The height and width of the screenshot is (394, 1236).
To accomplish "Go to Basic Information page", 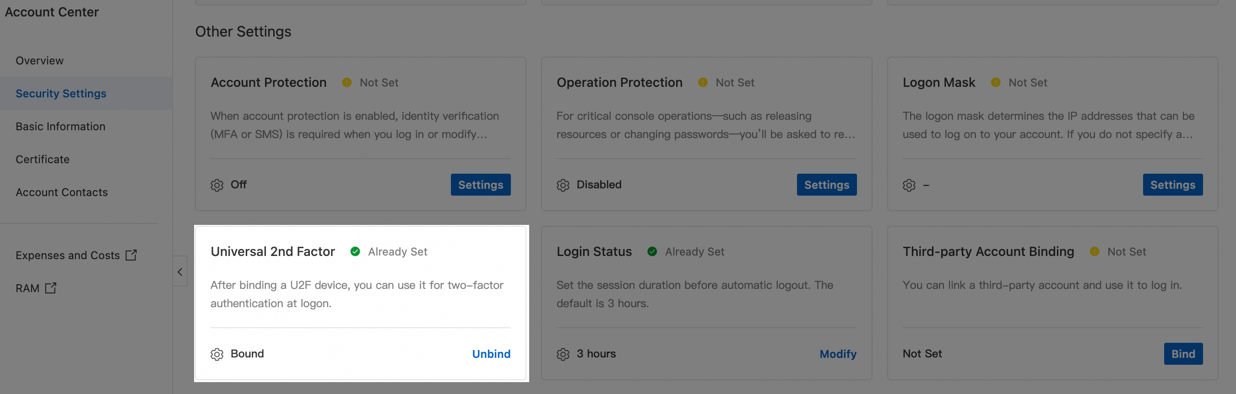I will pos(60,127).
